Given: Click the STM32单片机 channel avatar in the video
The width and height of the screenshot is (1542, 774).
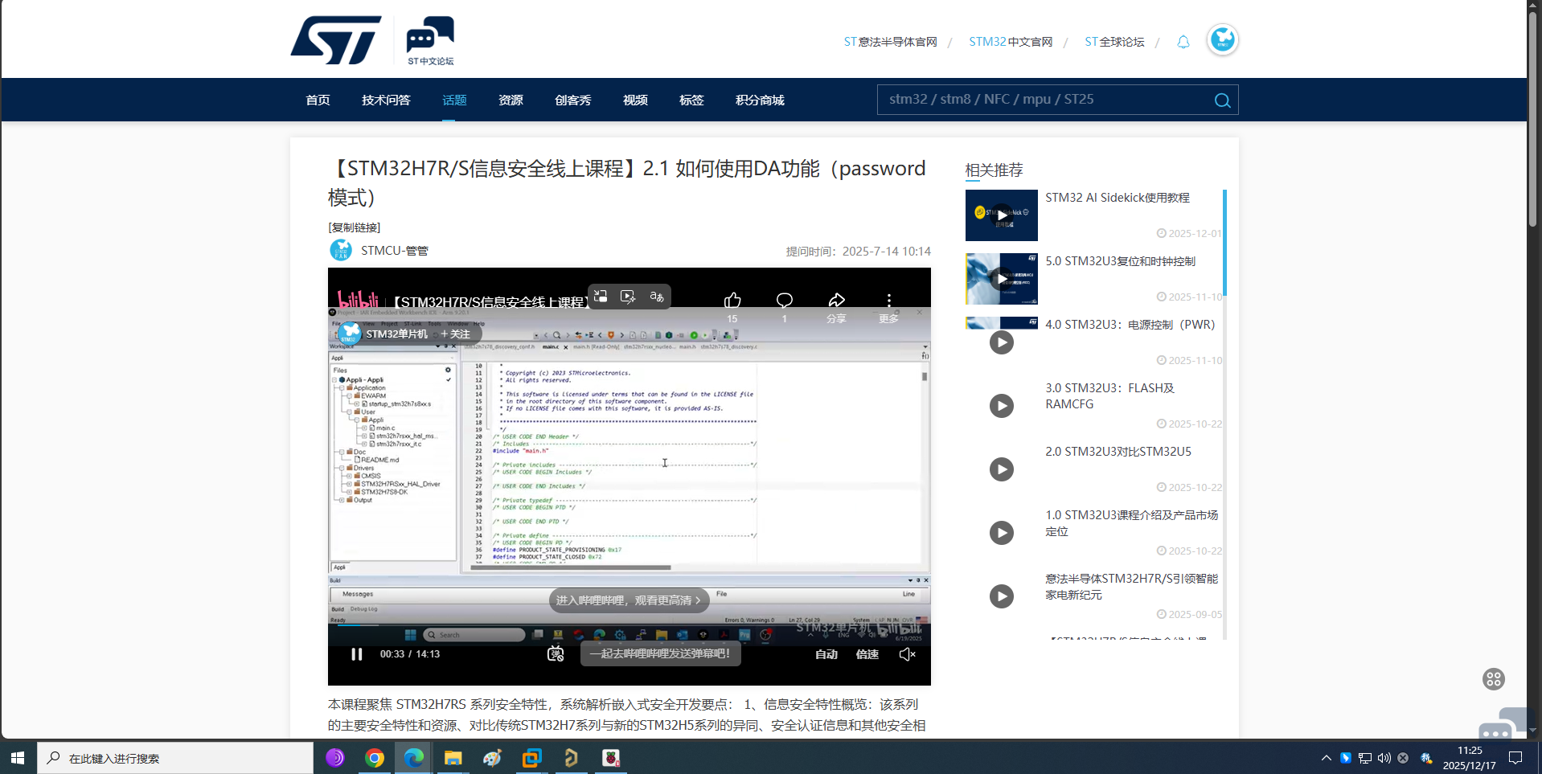Looking at the screenshot, I should point(350,334).
